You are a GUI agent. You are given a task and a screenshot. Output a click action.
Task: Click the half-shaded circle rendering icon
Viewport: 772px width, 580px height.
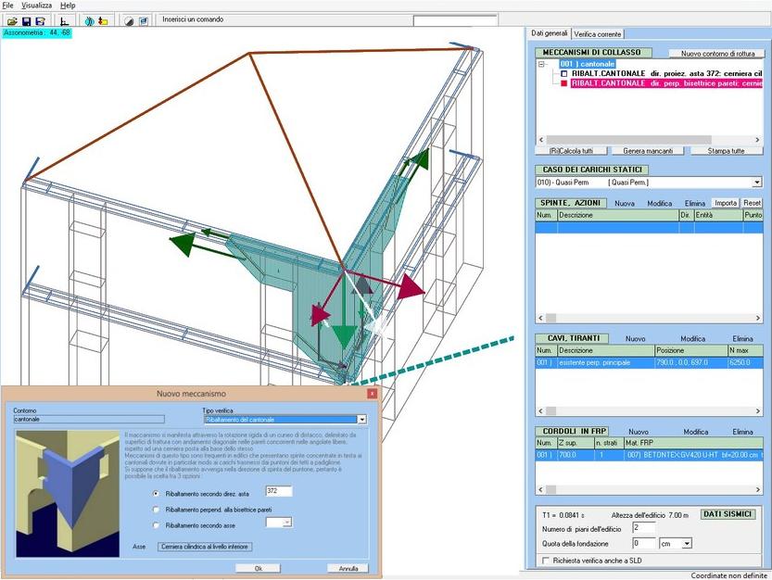click(x=128, y=20)
